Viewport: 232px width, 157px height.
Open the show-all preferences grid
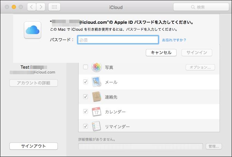point(54,7)
